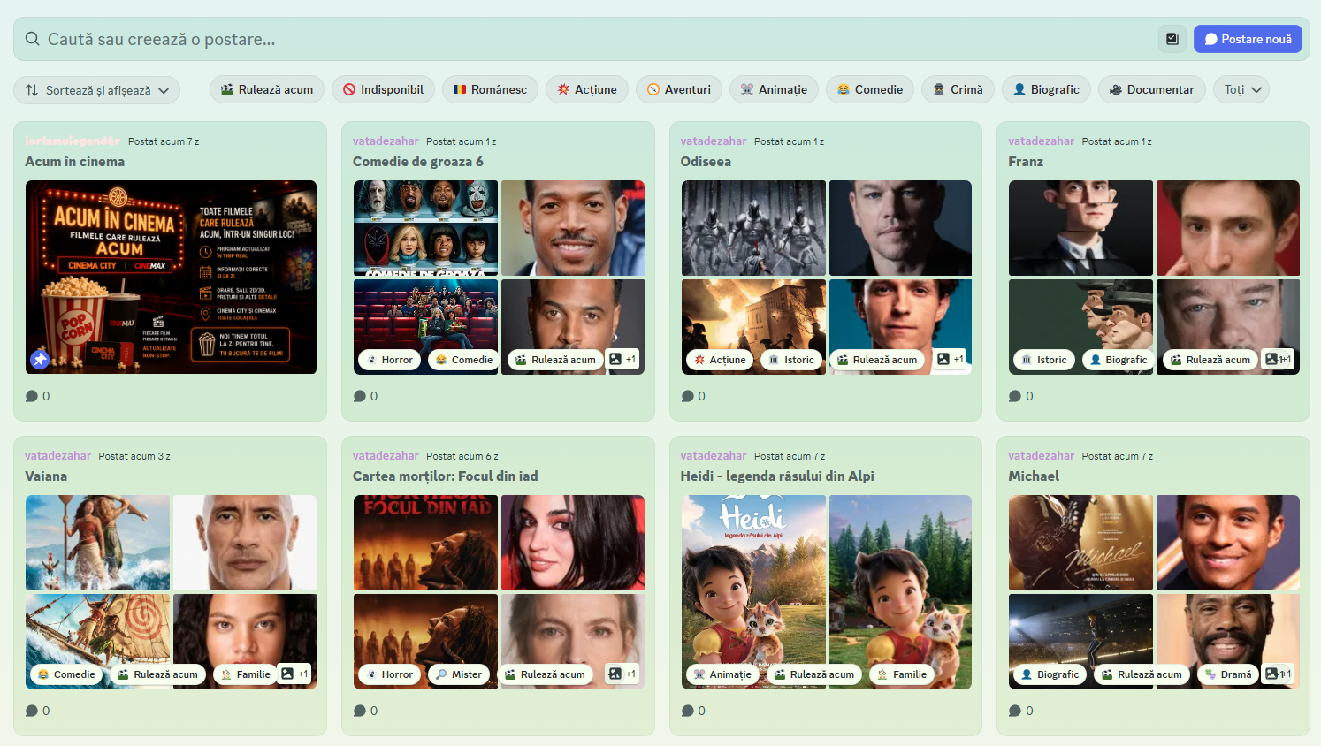This screenshot has width=1321, height=746.
Task: Select Comedie tag on Comedie de groaza 6
Action: point(464,360)
